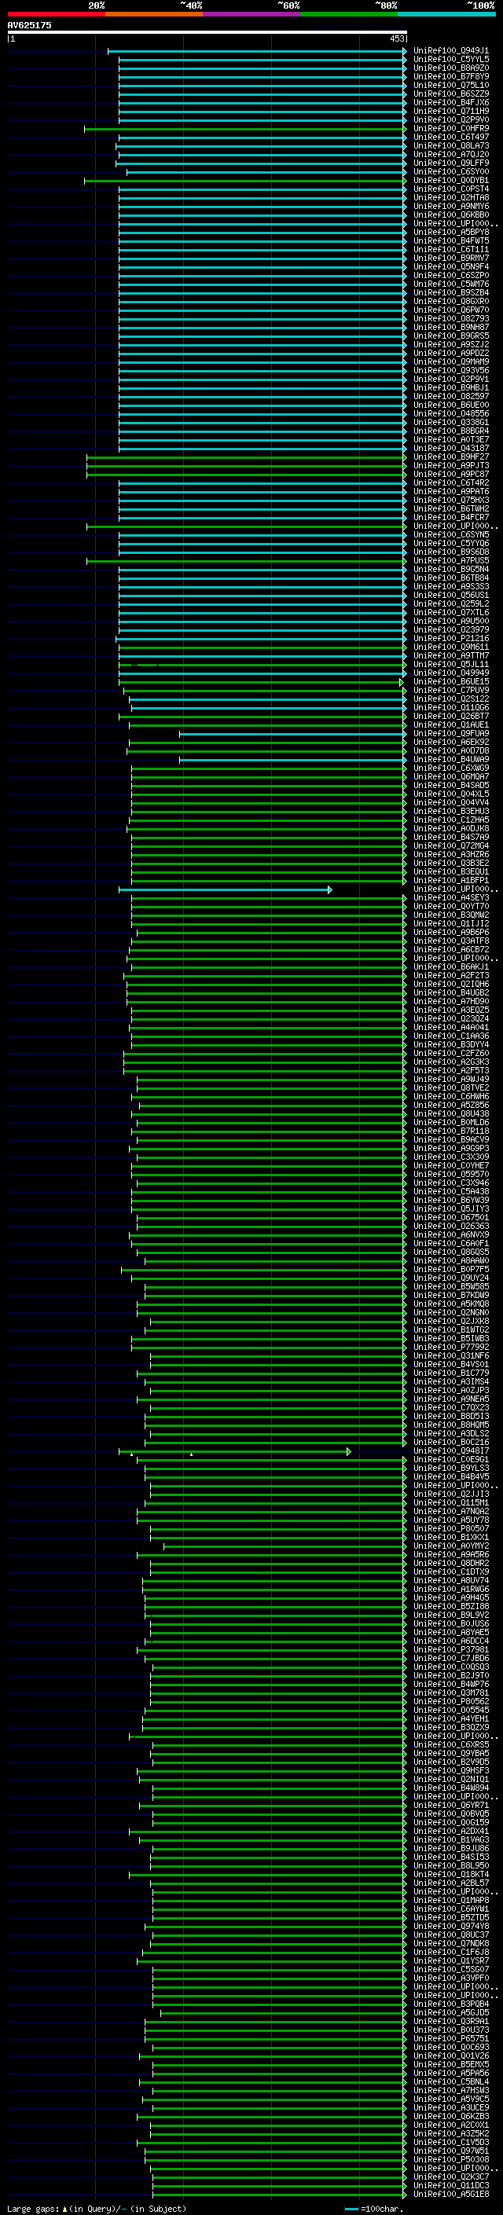
Task: Select hit label UniRef100_A1BFP1
Action: pos(451,881)
